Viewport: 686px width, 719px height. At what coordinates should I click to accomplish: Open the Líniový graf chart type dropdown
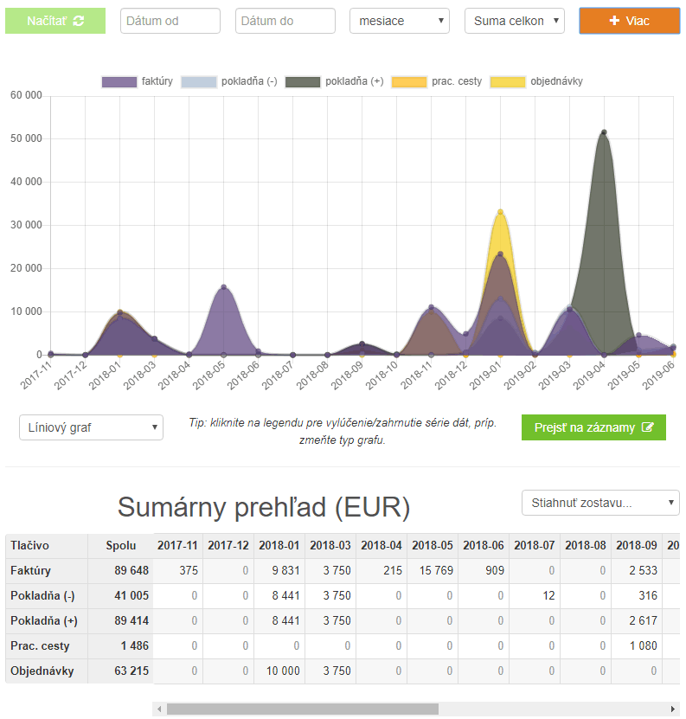tap(91, 427)
